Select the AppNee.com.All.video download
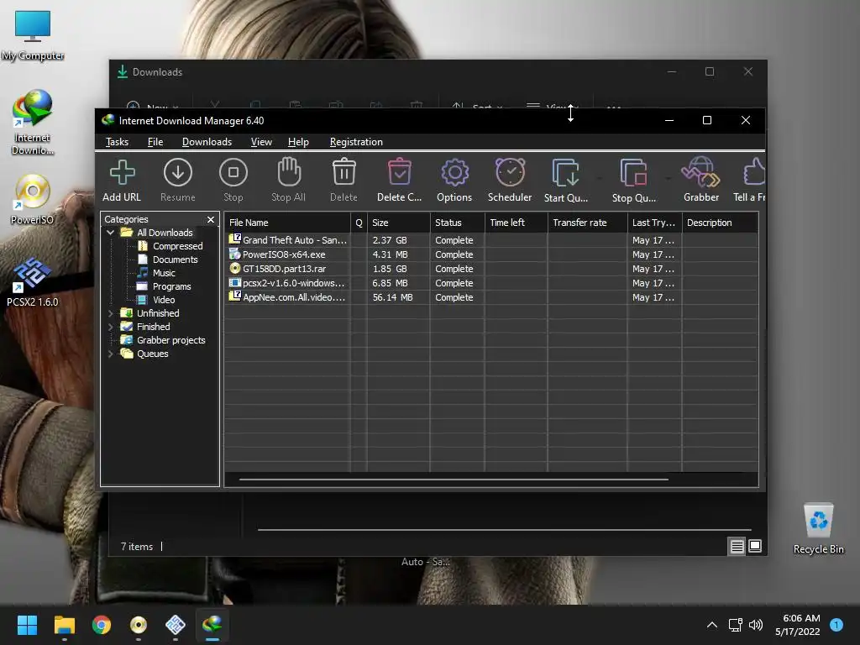 point(490,297)
